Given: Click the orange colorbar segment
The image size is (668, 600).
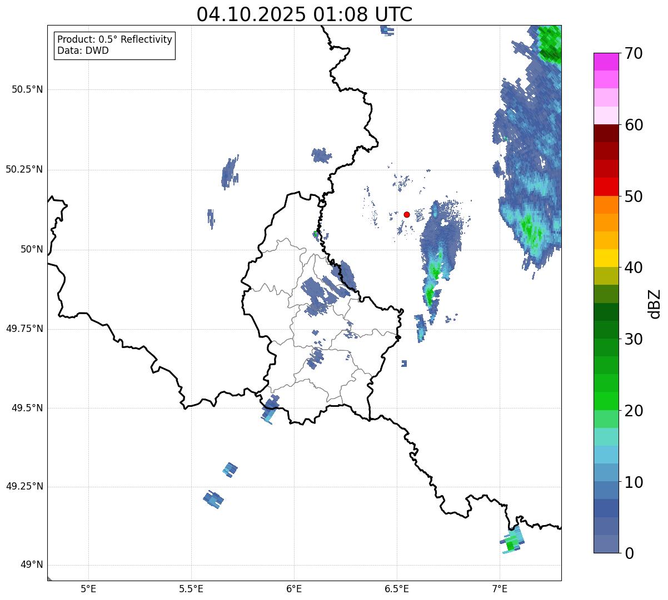Looking at the screenshot, I should [606, 204].
